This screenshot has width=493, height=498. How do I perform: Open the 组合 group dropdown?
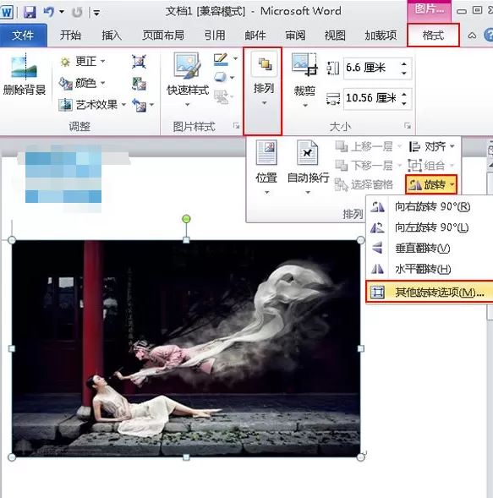[431, 166]
